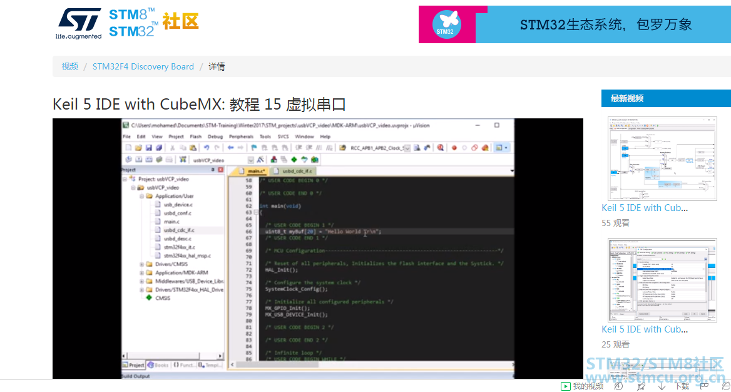Click the ST STM8 STM32 社区 logo
Screen dimensions: 731x392
click(x=128, y=23)
